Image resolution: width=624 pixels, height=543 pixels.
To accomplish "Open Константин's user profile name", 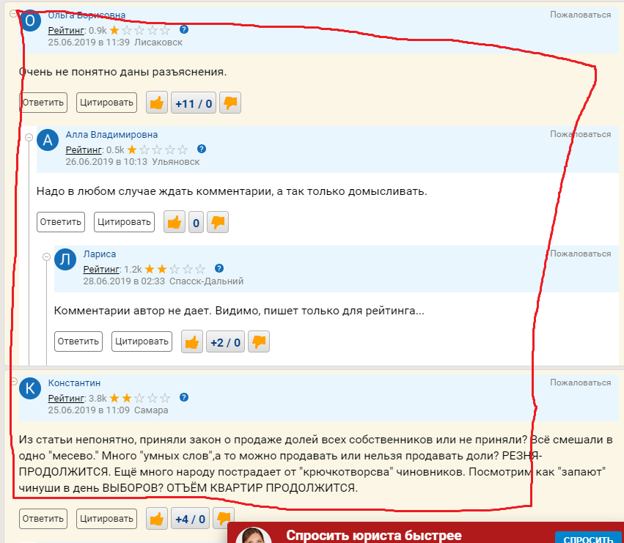I will click(74, 383).
